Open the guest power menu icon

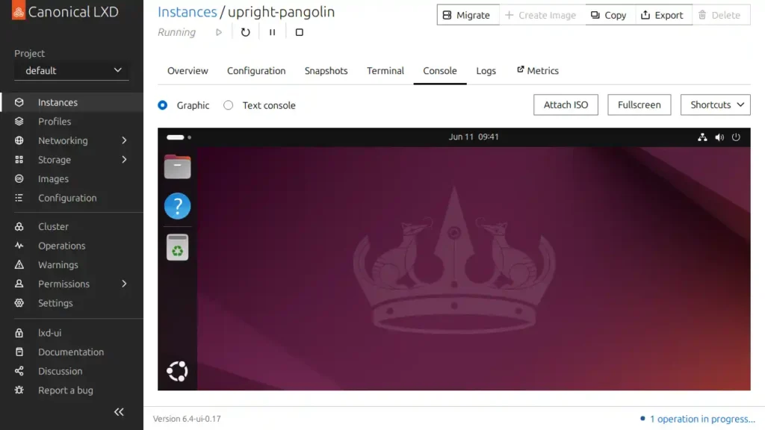click(x=736, y=137)
